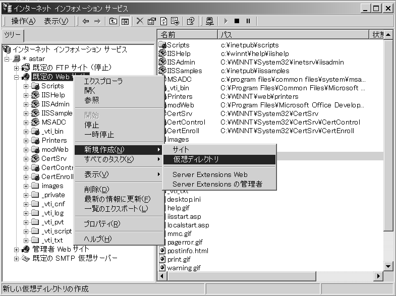Click the Scripts folder icon in the right list

[x=162, y=45]
